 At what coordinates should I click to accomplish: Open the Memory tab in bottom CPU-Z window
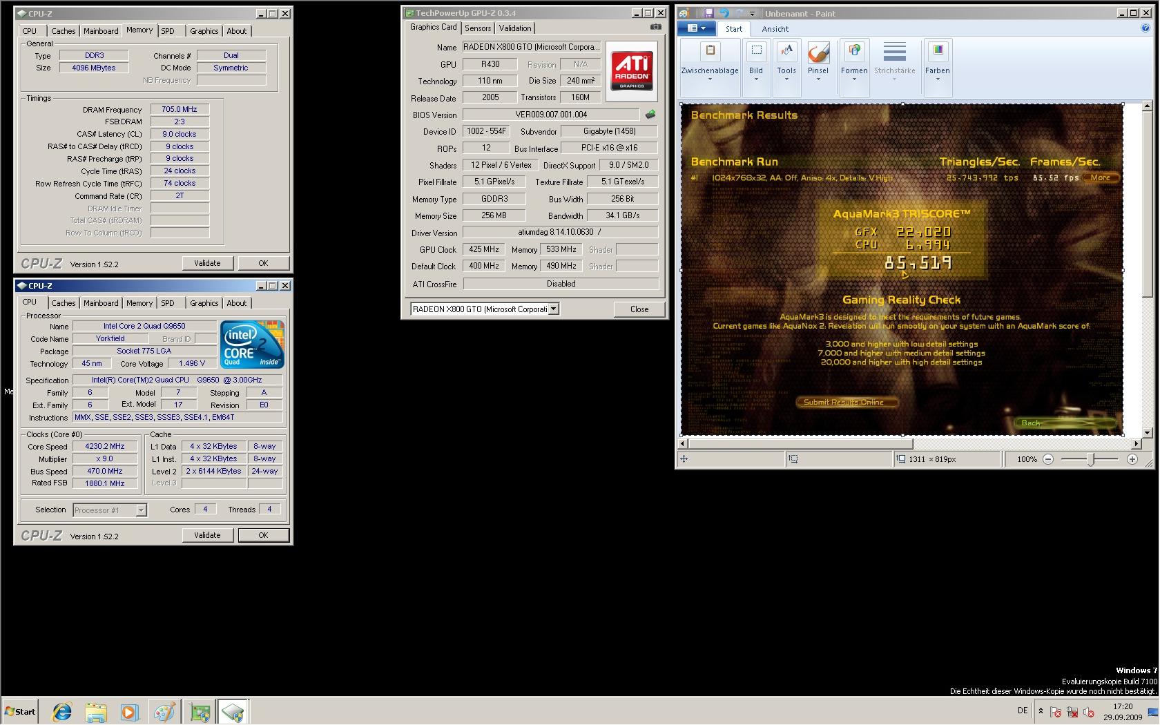(x=139, y=303)
